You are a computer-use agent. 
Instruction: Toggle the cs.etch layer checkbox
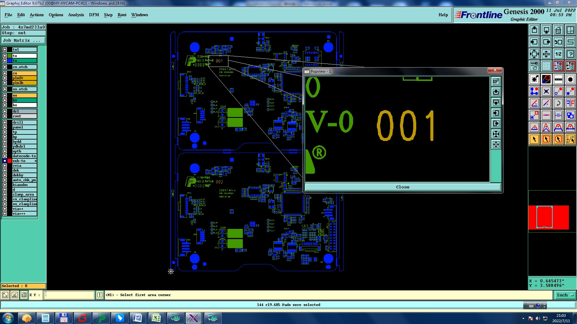(5, 67)
